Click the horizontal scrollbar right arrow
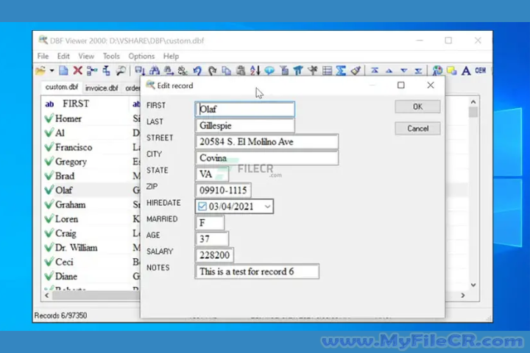The height and width of the screenshot is (353, 530). coord(463,295)
